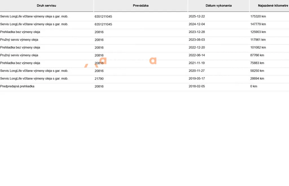Click the Dátum vykonania column header

[x=219, y=6]
